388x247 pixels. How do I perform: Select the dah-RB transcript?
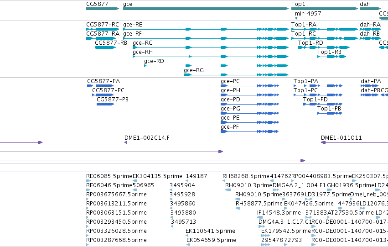370,38
